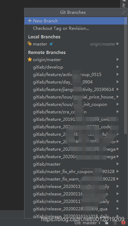Viewport: 128px width, 226px height.
Task: Expand the arrow beside gitlab/master
Action: 118,164
